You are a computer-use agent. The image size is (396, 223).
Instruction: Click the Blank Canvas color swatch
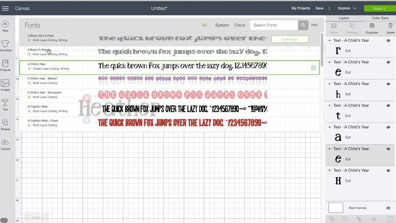[x=335, y=208]
